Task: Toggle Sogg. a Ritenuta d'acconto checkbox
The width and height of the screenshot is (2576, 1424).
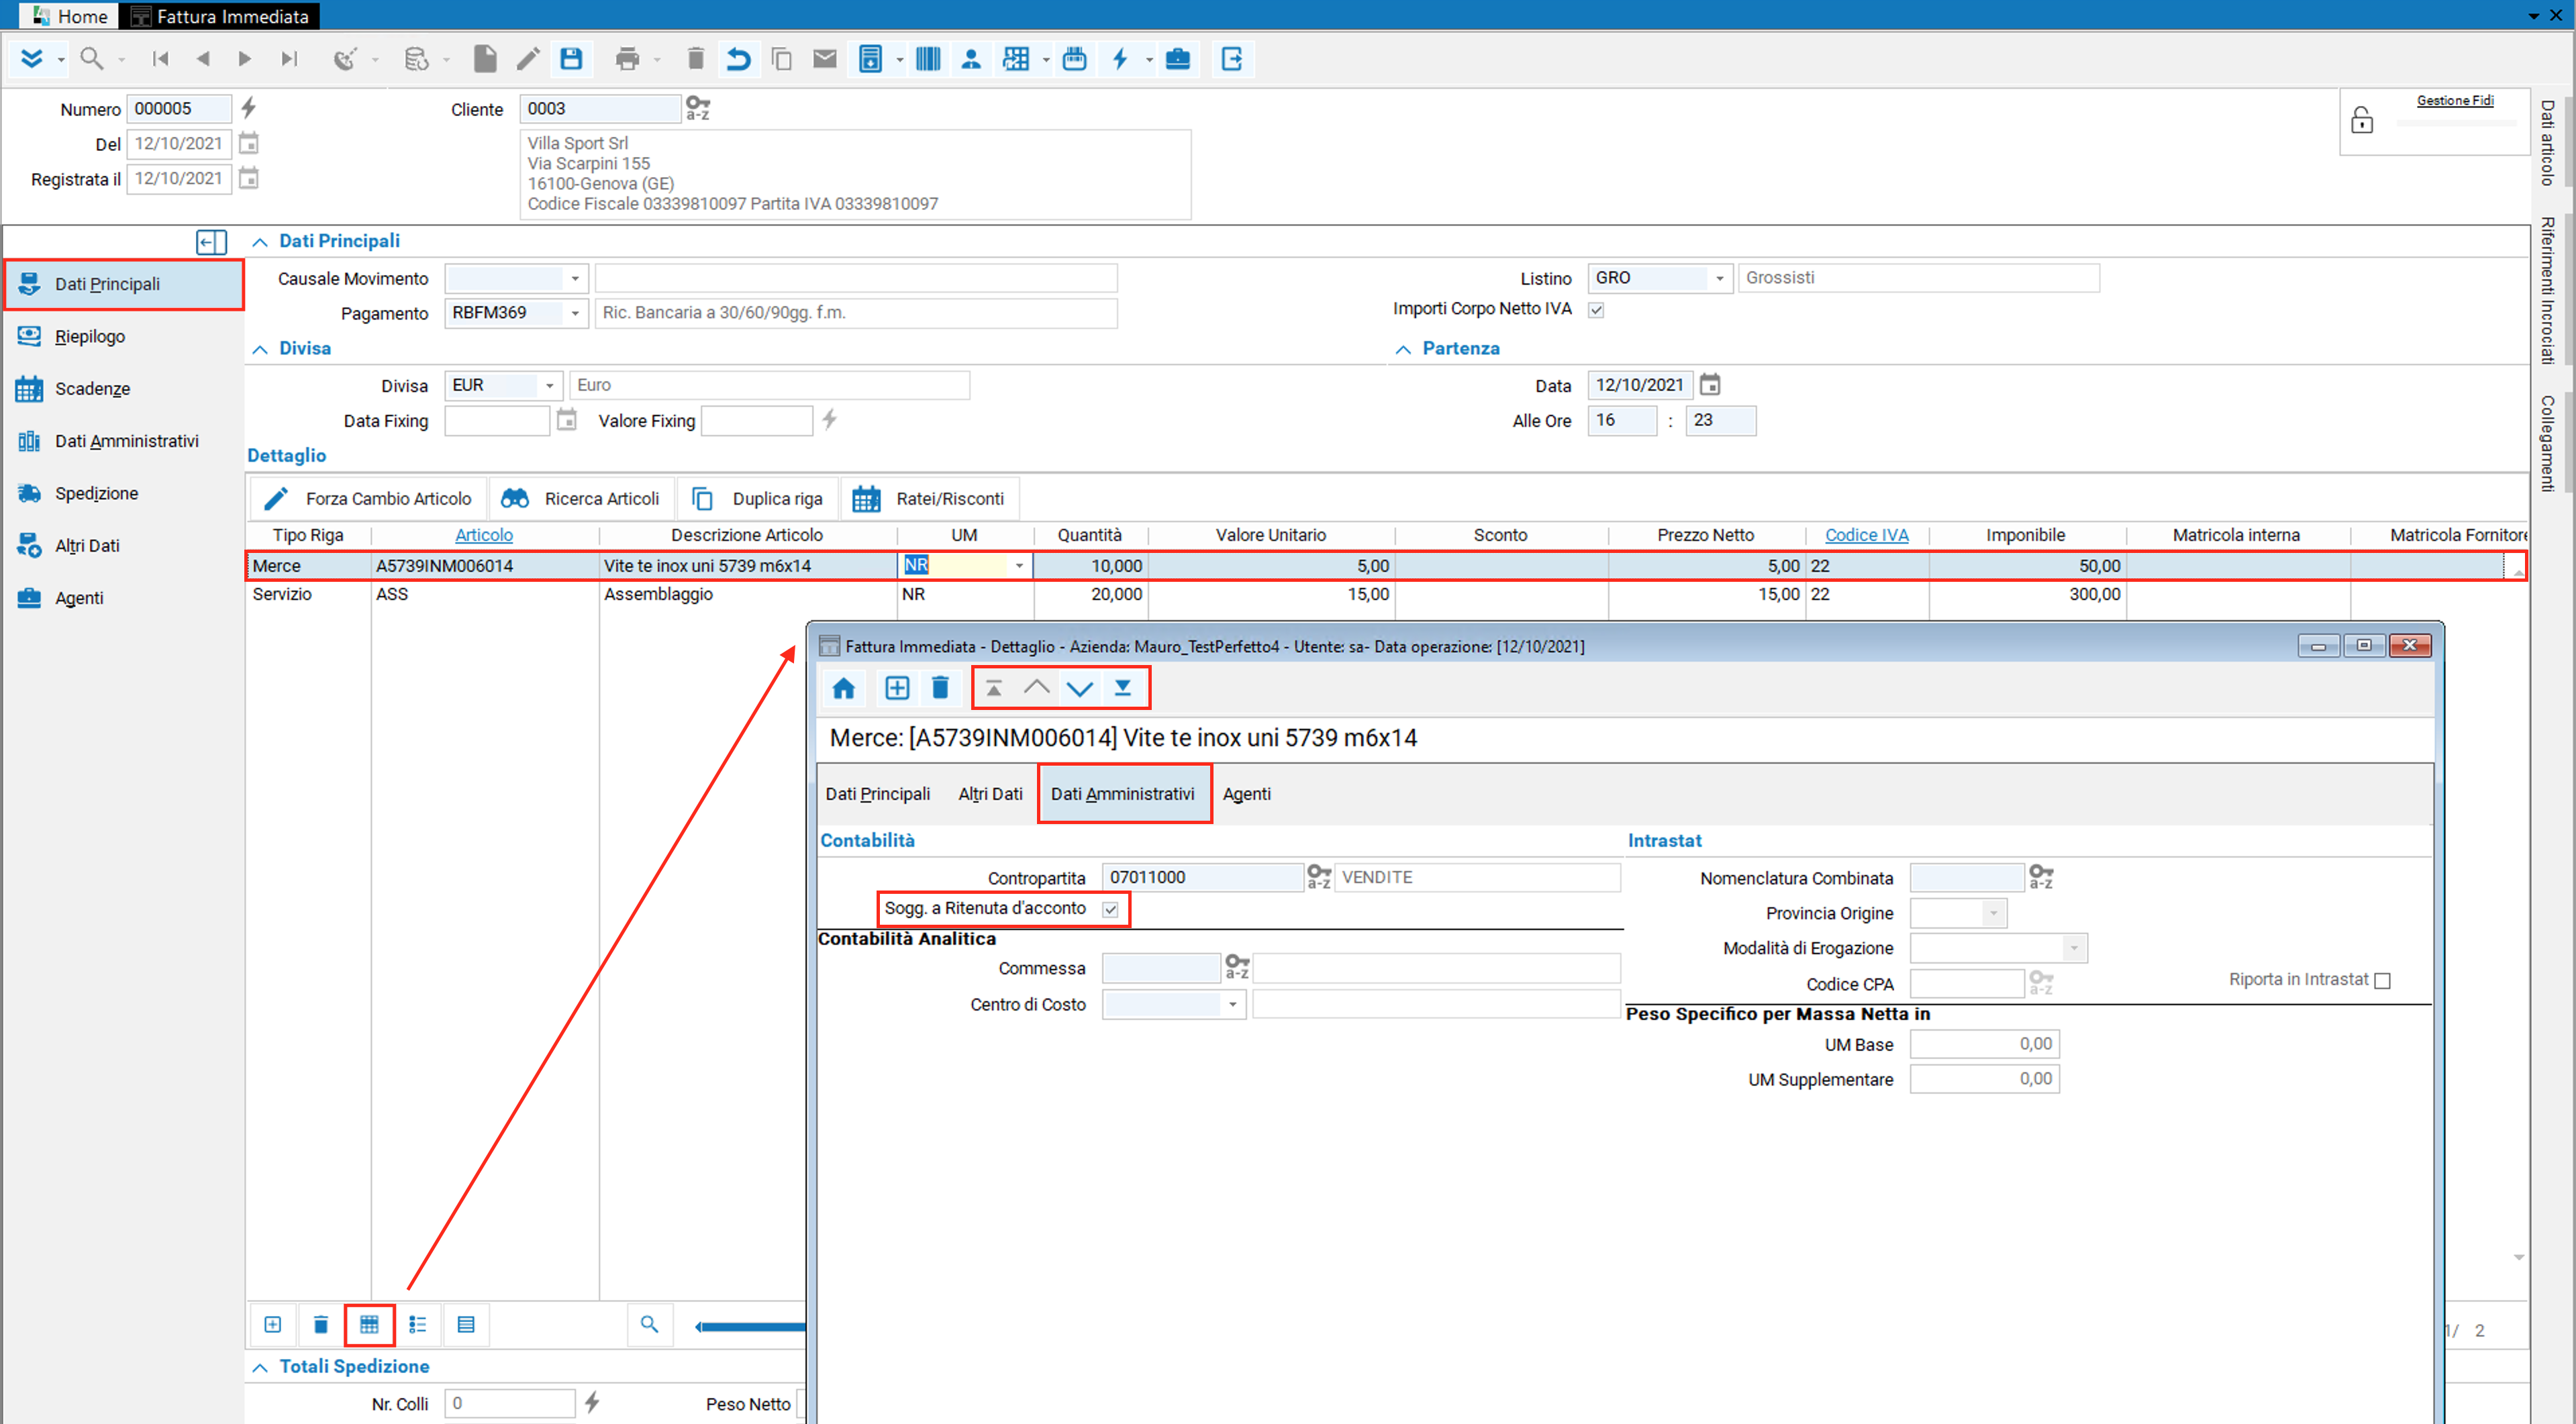Action: [x=1110, y=909]
